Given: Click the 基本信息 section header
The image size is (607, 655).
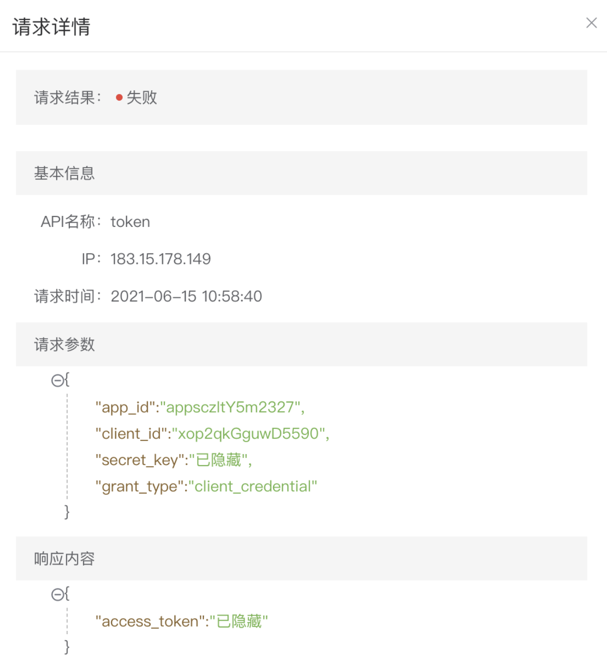Looking at the screenshot, I should 64,174.
